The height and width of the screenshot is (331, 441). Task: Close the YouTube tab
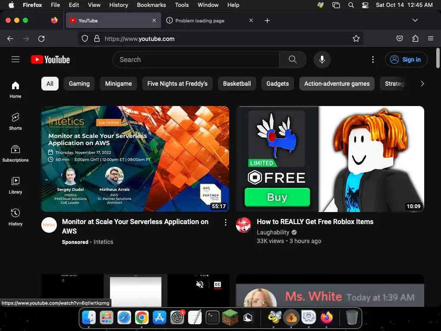pyautogui.click(x=154, y=20)
